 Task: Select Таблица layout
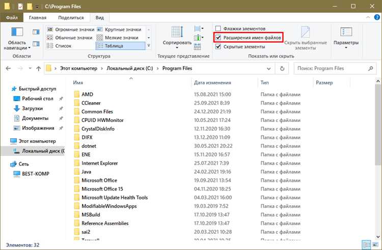120,46
